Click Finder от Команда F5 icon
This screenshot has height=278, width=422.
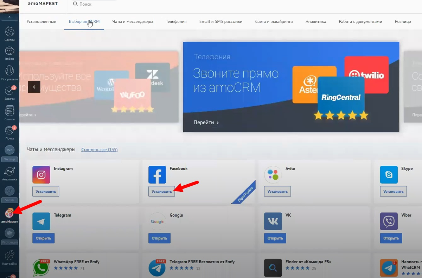pyautogui.click(x=273, y=268)
